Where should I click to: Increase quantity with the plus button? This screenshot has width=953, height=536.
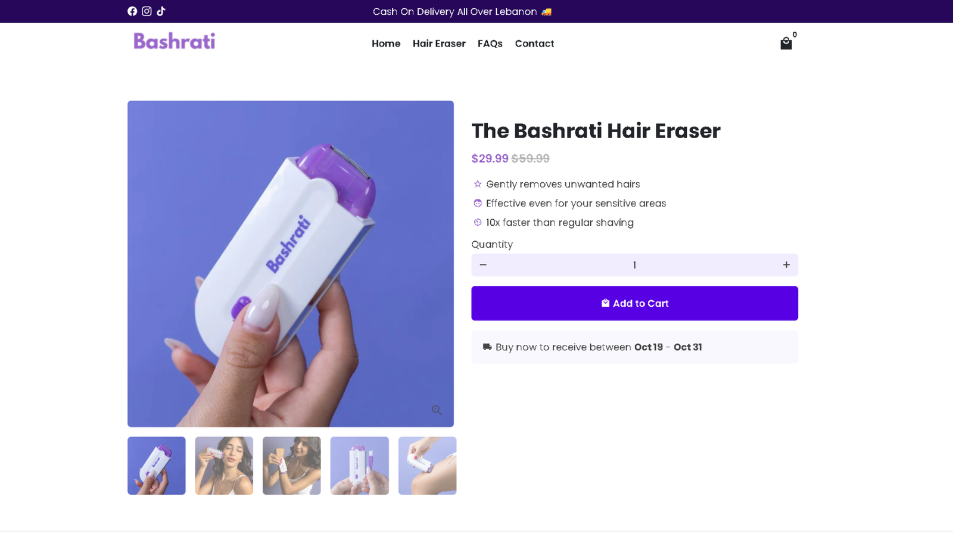coord(786,265)
